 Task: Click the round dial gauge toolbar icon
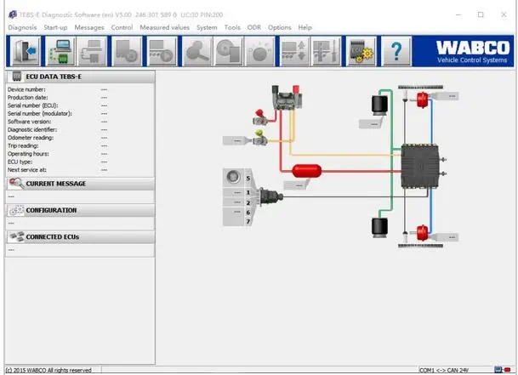click(259, 51)
